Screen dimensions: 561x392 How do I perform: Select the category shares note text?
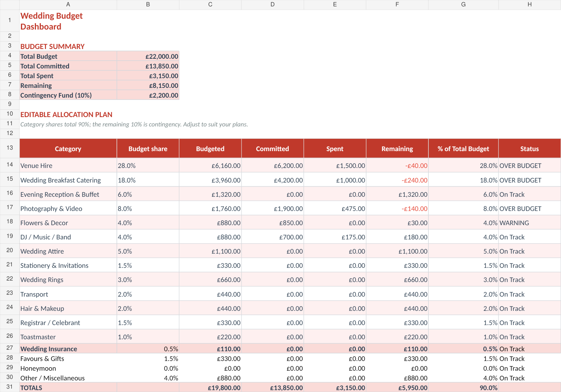[x=134, y=124]
